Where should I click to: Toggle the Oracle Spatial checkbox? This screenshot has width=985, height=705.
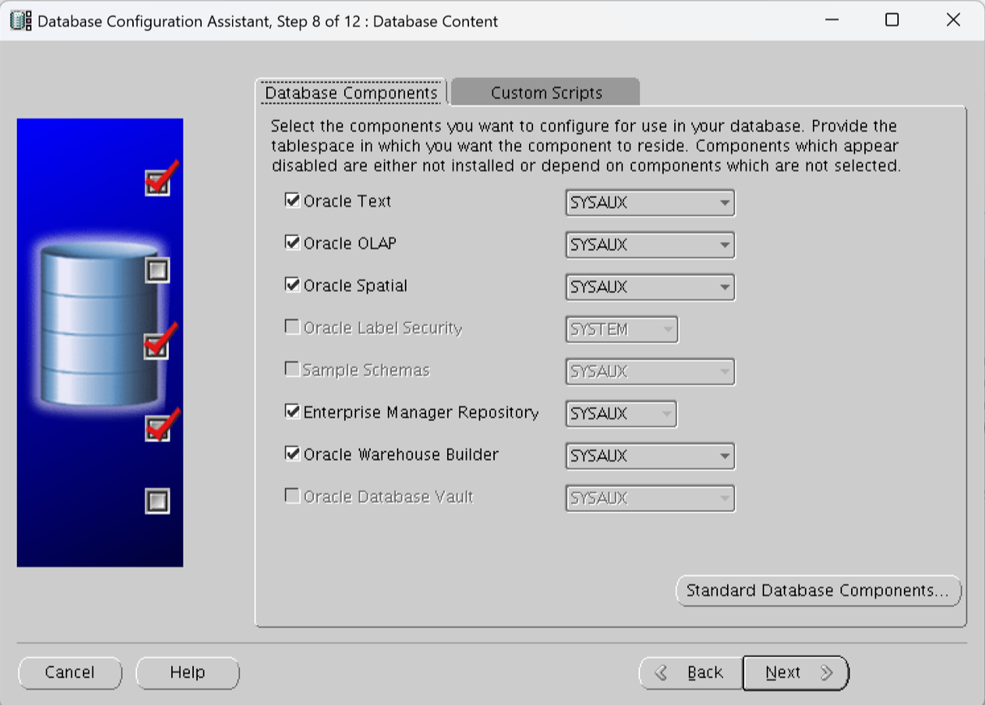click(x=292, y=285)
